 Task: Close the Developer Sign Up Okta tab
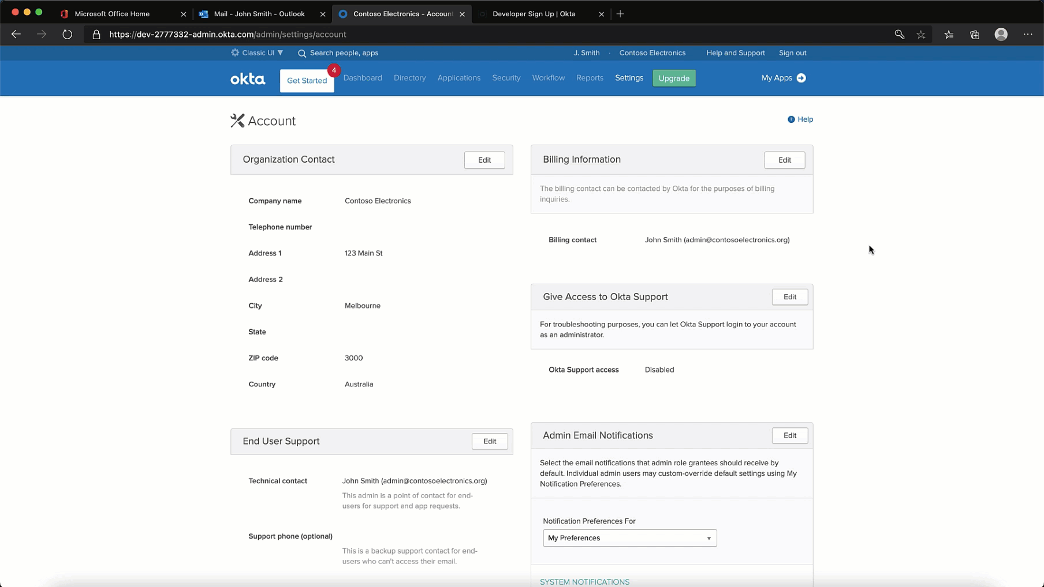(x=601, y=14)
